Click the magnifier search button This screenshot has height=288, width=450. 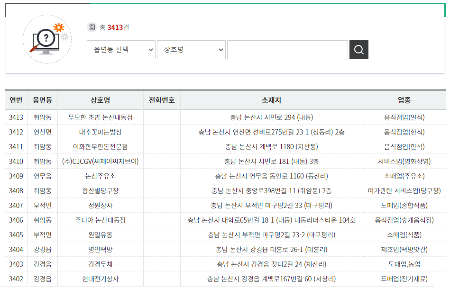[359, 50]
